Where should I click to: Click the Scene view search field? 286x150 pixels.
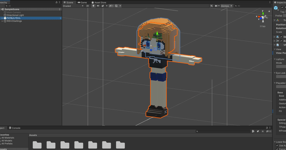pyautogui.click(x=253, y=6)
